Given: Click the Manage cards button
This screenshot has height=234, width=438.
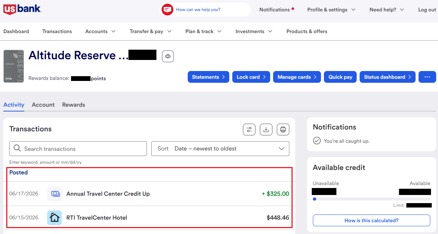Looking at the screenshot, I should 297,77.
